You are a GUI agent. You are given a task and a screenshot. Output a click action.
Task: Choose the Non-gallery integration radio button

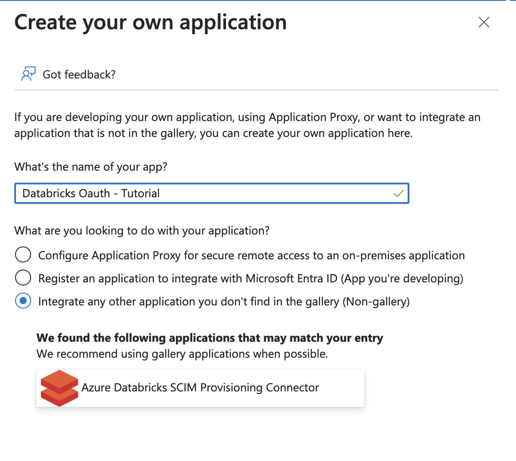(x=23, y=301)
